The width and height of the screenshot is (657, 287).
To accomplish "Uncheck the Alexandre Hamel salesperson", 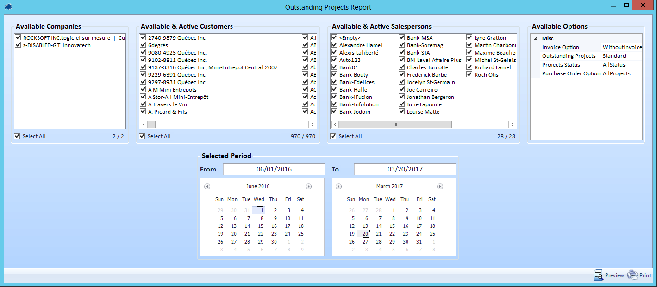I will click(334, 45).
